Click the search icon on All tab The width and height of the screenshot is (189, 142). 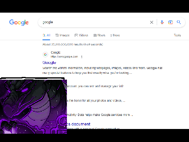(x=44, y=35)
